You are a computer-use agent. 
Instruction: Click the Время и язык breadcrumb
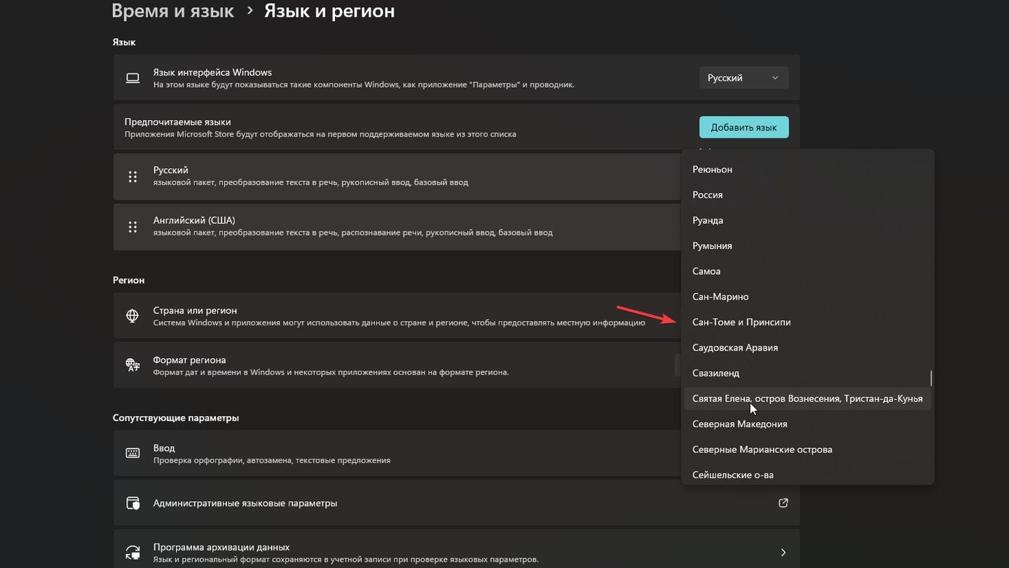(173, 11)
